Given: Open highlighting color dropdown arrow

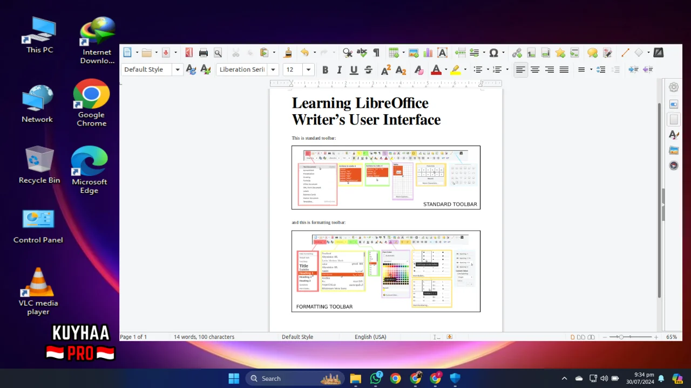Looking at the screenshot, I should (464, 70).
